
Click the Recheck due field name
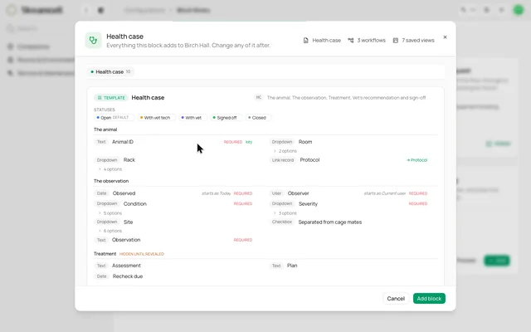(128, 276)
